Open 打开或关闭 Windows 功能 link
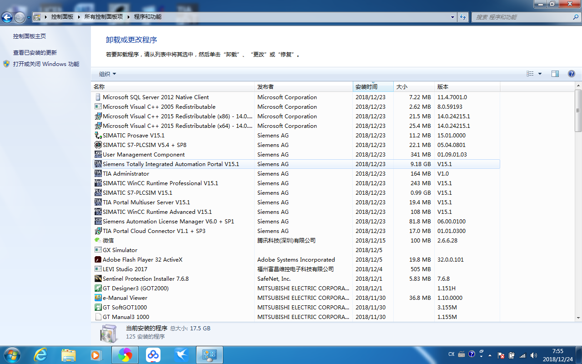Screen dimensions: 582x364 pyautogui.click(x=46, y=64)
